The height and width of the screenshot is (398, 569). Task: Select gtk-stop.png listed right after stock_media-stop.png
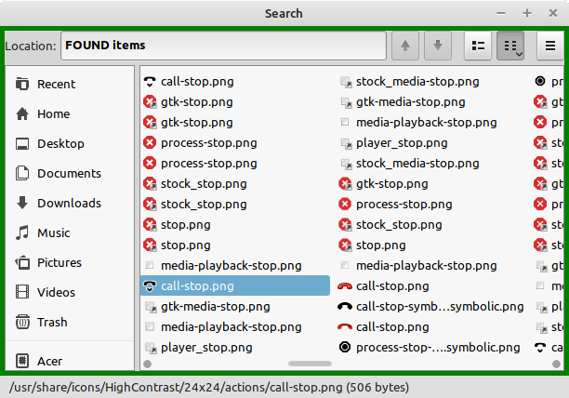click(x=383, y=184)
